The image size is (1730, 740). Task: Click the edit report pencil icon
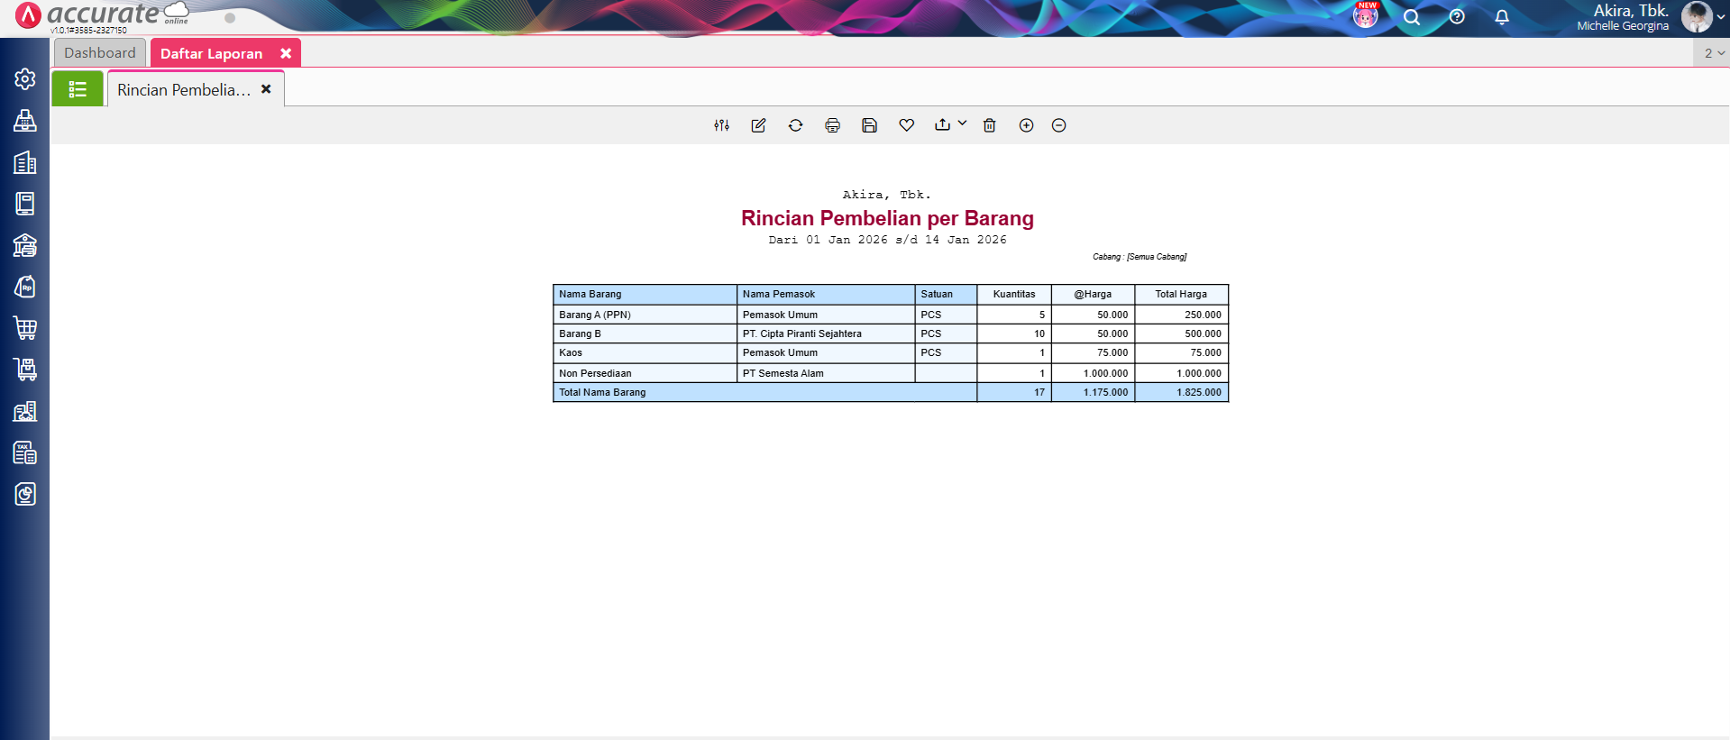[x=758, y=125]
